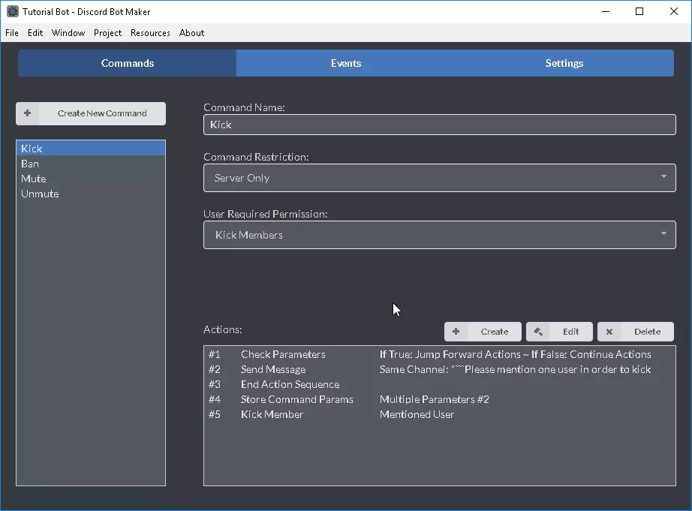Screen dimensions: 692x511
Task: Click the Create New Command button label
Action: coord(102,113)
